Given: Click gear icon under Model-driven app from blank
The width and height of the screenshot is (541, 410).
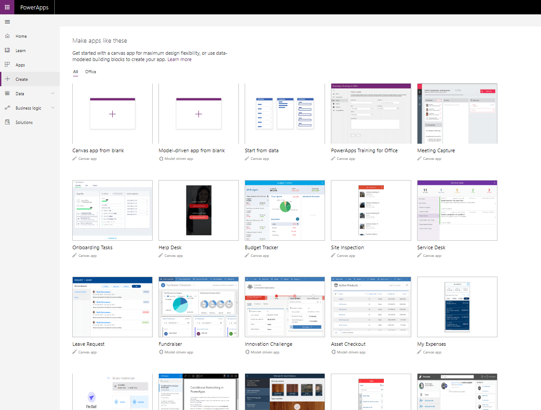Looking at the screenshot, I should [161, 159].
